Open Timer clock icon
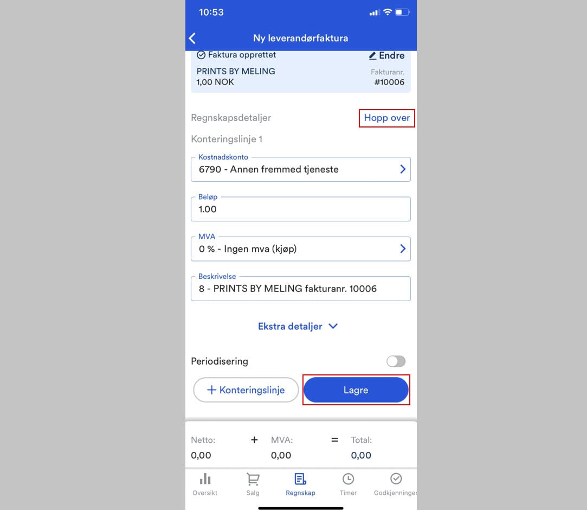Viewport: 587px width, 510px height. pos(348,479)
